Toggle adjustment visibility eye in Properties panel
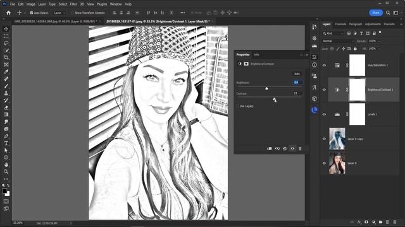 pos(292,149)
